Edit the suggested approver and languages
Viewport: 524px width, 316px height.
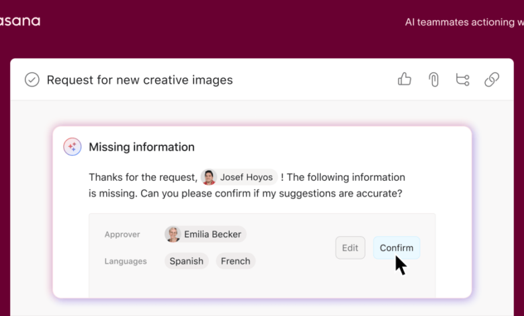[x=350, y=248]
